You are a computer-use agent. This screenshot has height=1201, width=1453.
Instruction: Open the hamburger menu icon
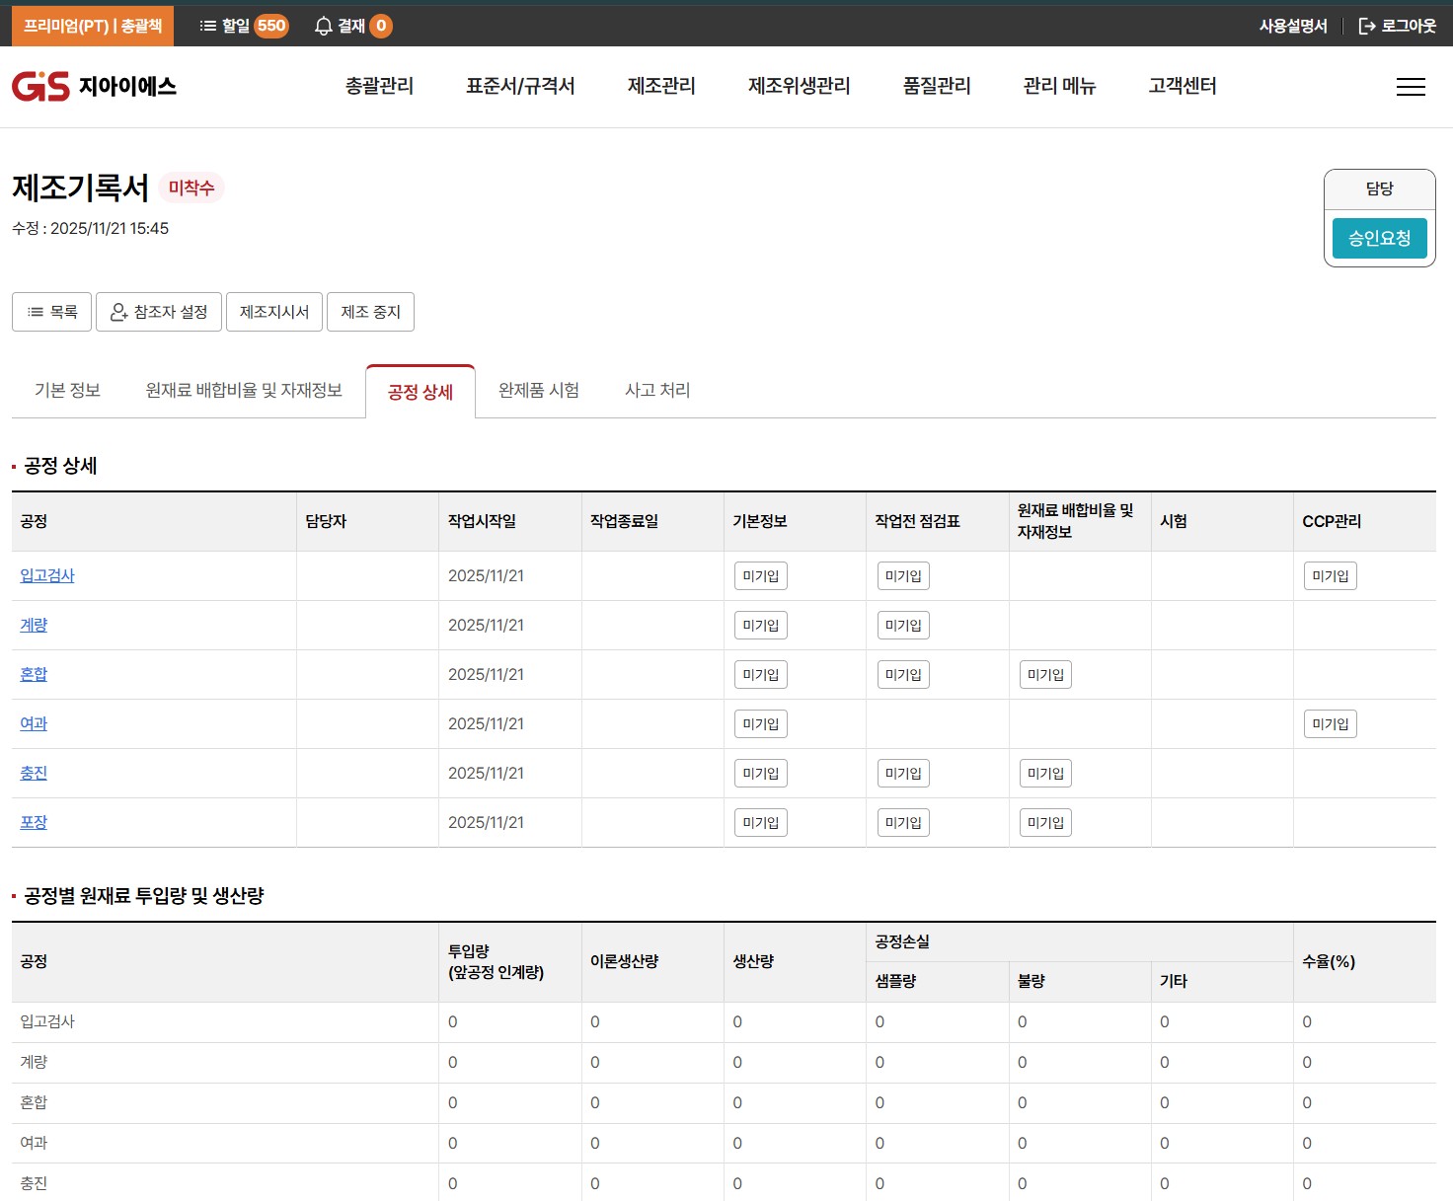pos(1411,87)
